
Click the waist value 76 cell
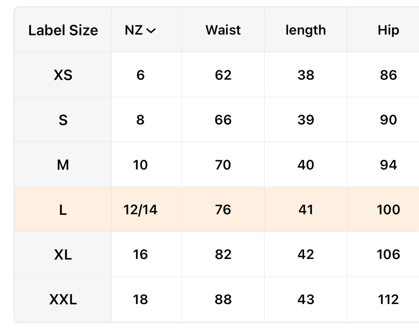click(223, 210)
